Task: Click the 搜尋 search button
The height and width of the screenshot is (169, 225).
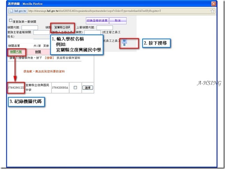Action: click(124, 43)
